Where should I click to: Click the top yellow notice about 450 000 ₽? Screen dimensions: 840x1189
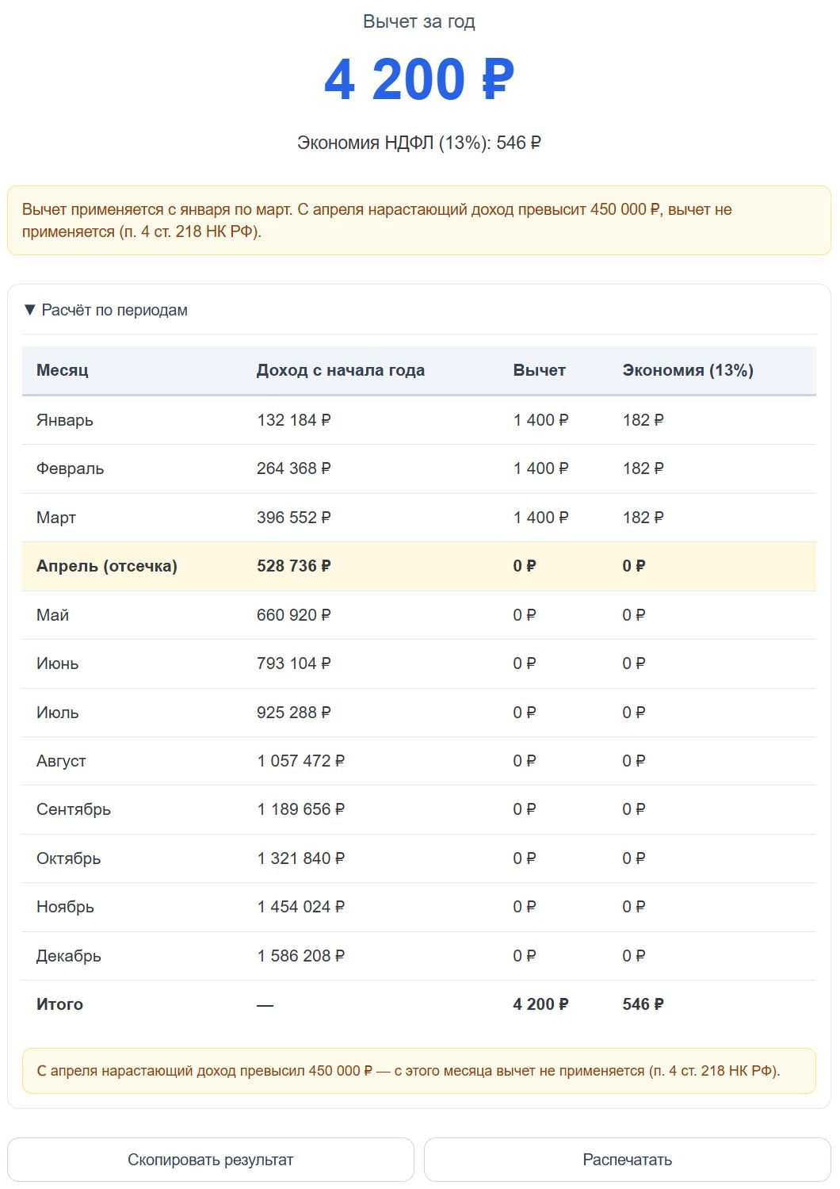click(419, 220)
